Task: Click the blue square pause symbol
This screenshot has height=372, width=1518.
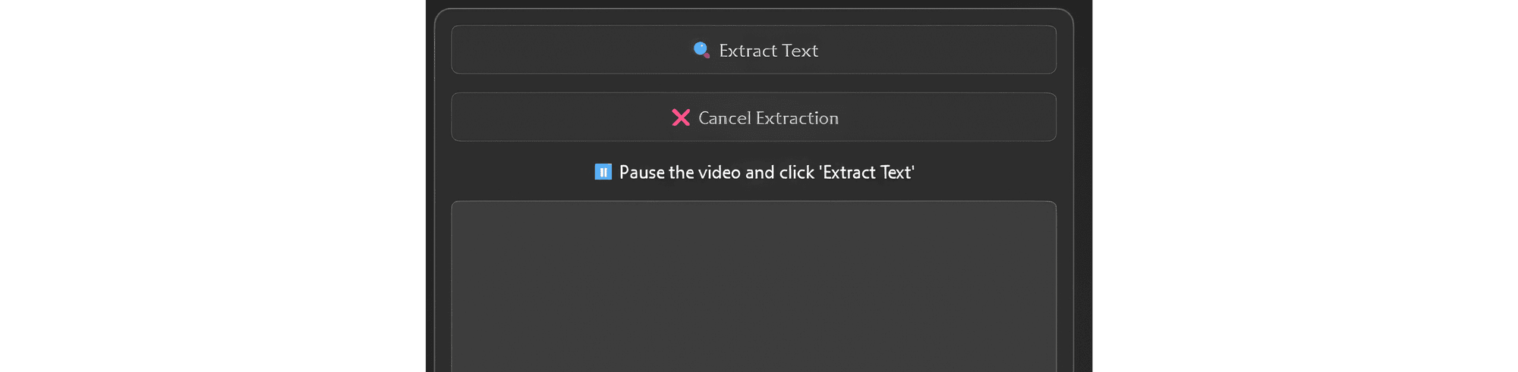Action: pos(603,172)
